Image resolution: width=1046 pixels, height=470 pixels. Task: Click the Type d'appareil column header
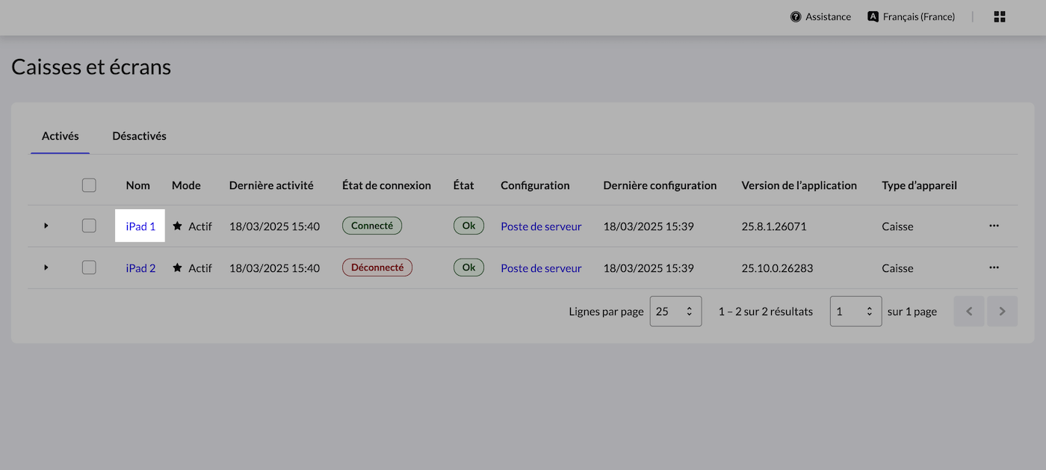pyautogui.click(x=919, y=185)
